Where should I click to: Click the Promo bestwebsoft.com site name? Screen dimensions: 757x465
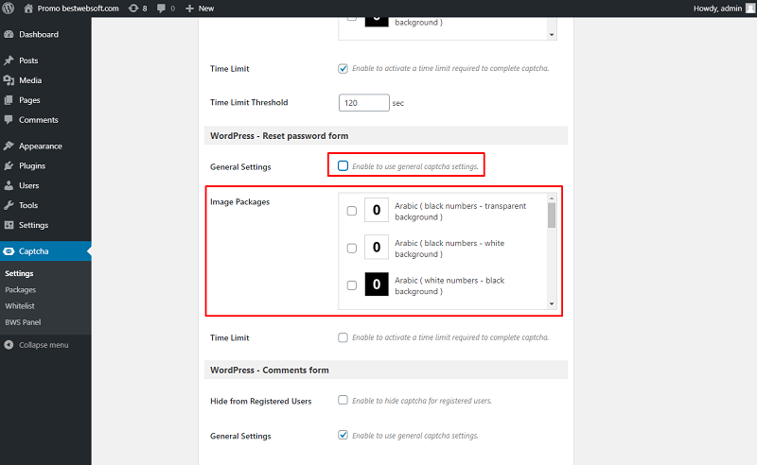pos(79,9)
